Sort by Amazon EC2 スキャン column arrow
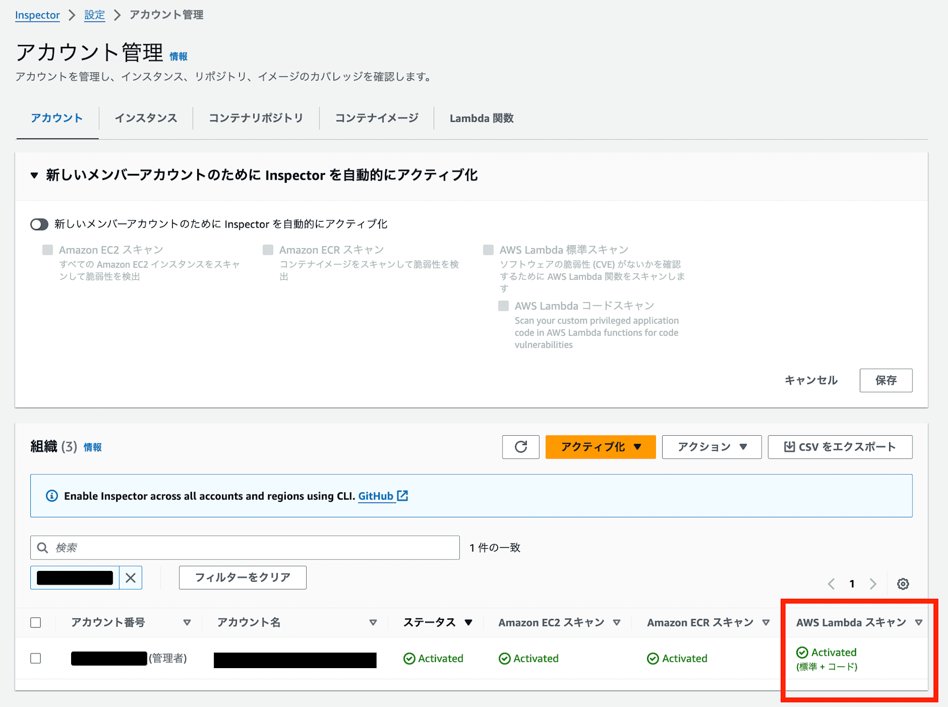 pos(617,623)
